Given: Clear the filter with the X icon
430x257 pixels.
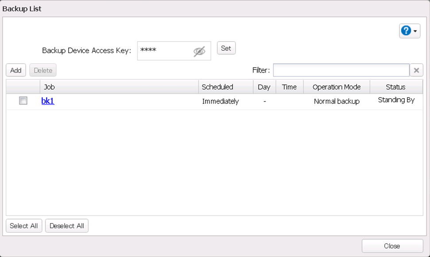Looking at the screenshot, I should [x=416, y=70].
